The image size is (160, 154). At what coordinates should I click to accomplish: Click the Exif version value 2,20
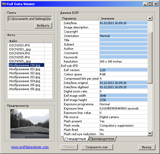pos(123,70)
